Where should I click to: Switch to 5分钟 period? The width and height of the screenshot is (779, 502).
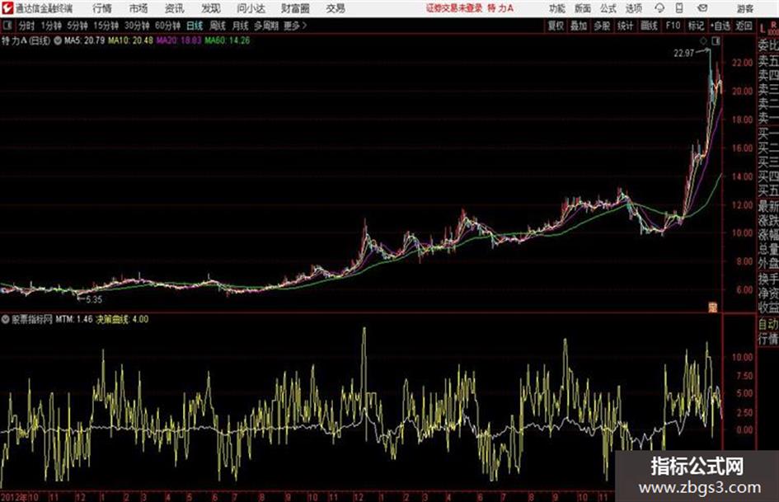coord(77,26)
